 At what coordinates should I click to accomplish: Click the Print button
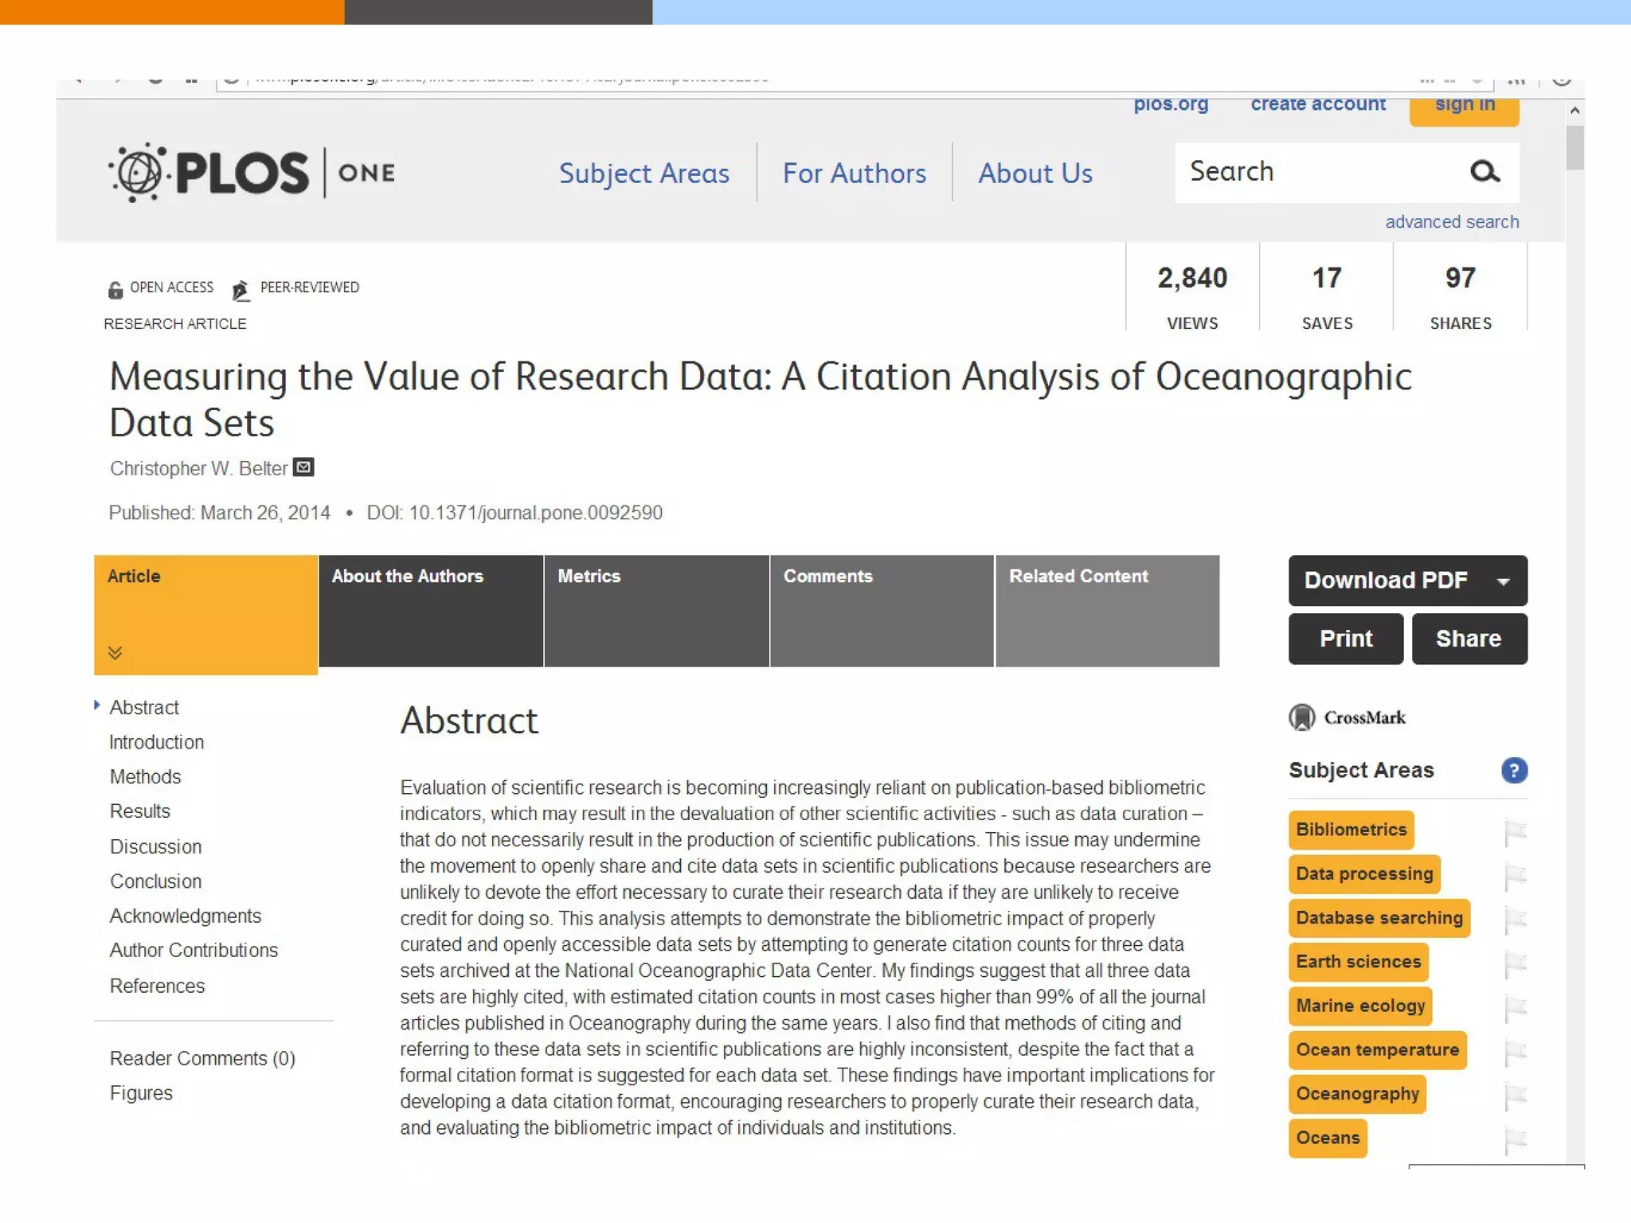[x=1345, y=639]
